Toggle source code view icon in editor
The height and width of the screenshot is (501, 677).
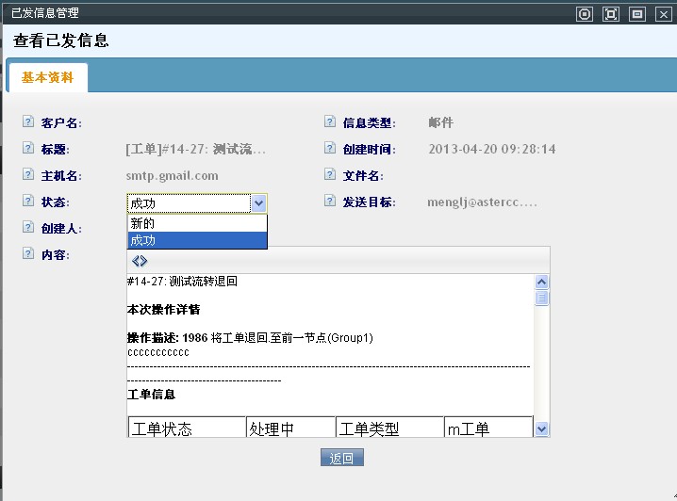[140, 261]
